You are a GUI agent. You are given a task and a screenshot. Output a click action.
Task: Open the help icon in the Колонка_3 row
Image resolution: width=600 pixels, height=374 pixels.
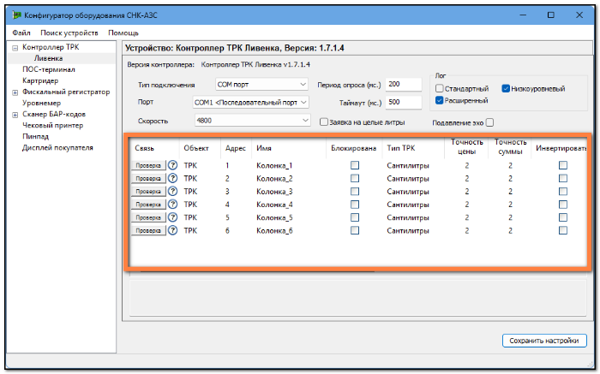tap(172, 192)
